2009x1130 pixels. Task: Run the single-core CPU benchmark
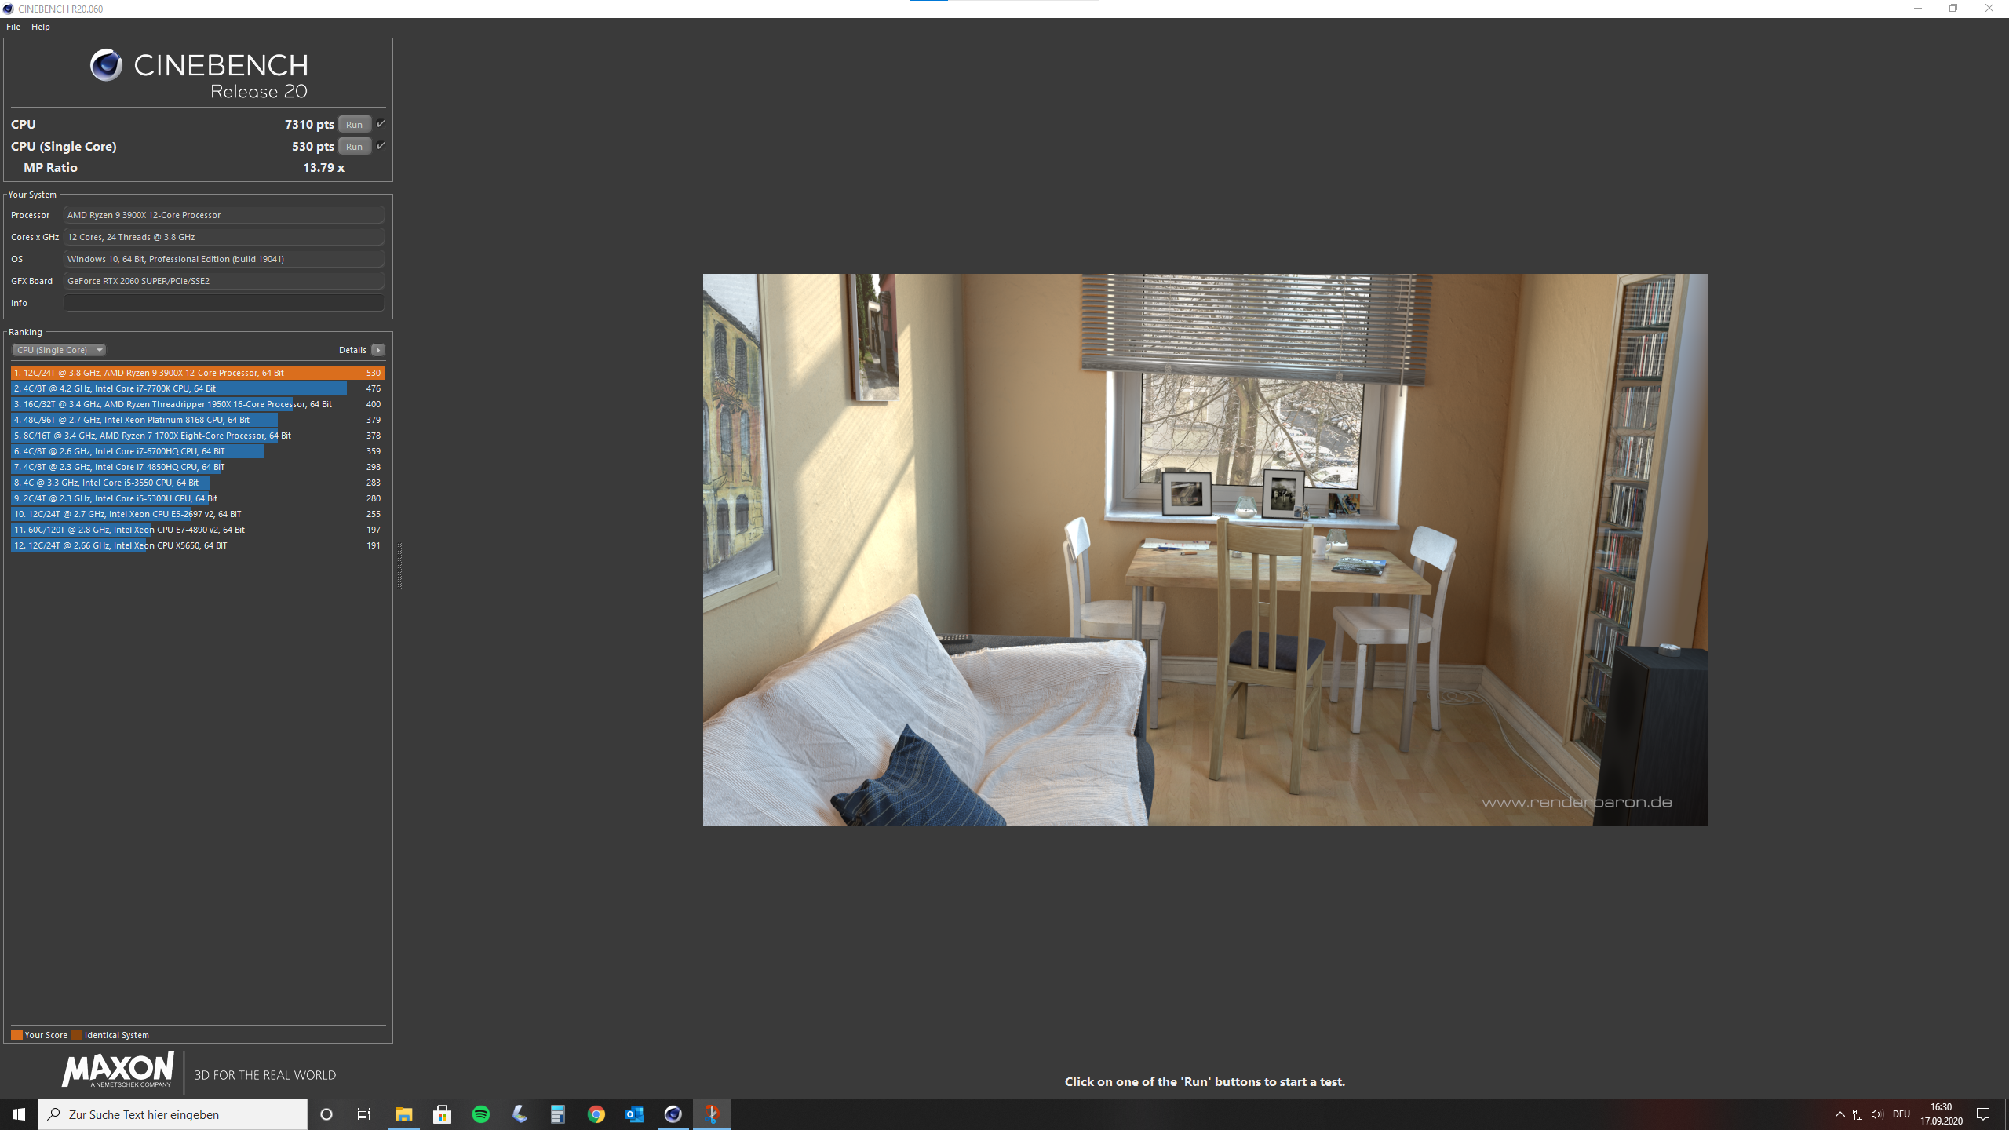click(355, 146)
